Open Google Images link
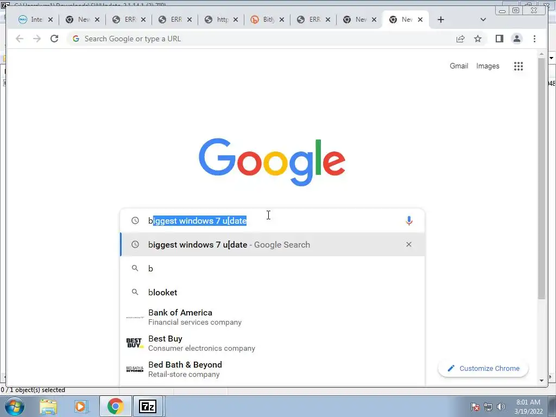 (488, 66)
